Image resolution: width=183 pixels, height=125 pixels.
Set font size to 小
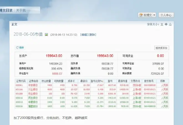[170, 24]
